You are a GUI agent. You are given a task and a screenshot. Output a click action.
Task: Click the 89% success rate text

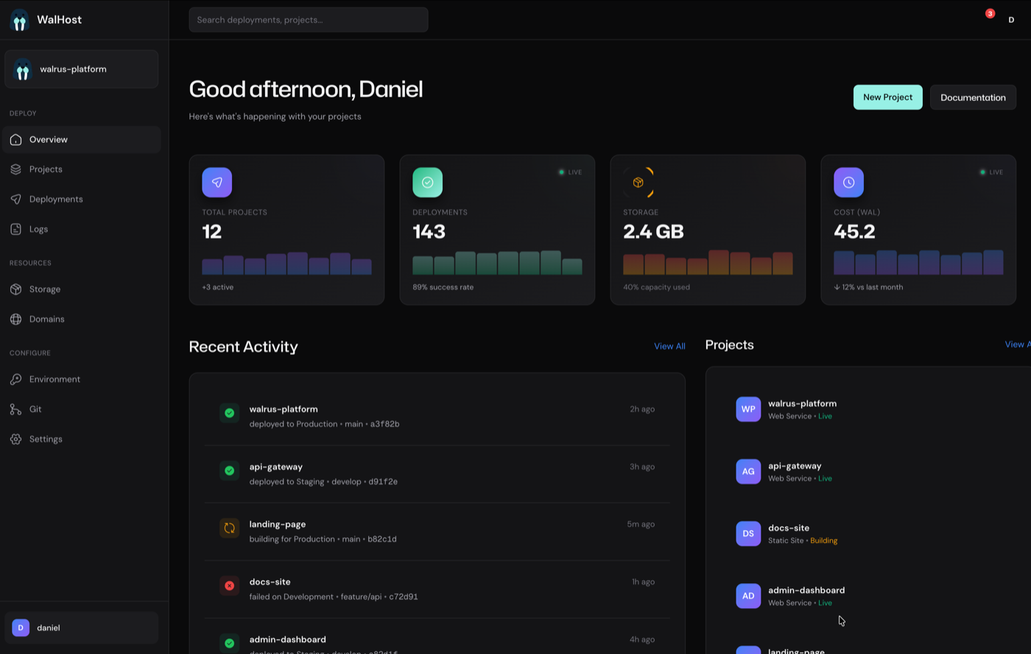click(443, 287)
